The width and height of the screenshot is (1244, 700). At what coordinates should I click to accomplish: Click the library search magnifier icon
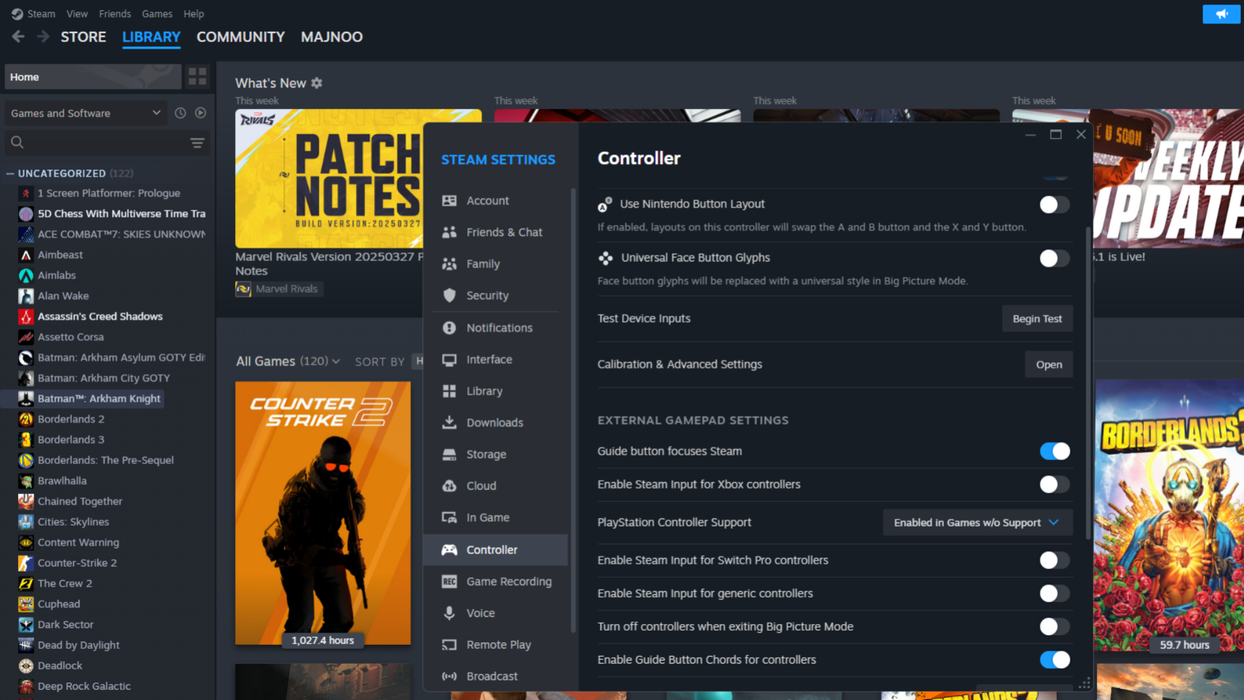pos(17,143)
